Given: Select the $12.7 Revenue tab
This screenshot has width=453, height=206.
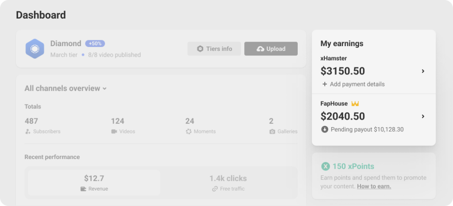Looking at the screenshot, I should (x=94, y=183).
